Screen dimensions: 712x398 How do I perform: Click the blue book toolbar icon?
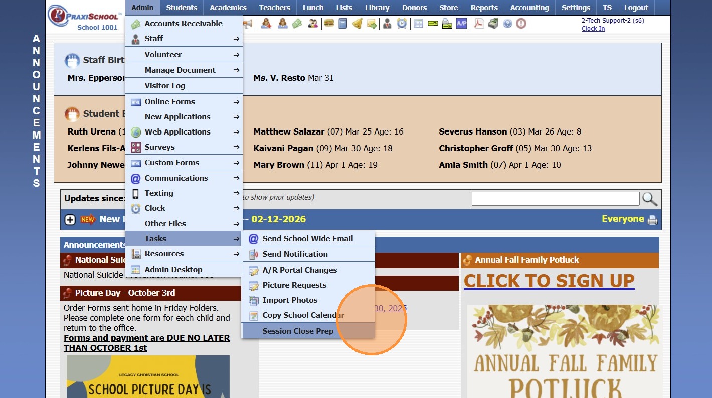click(343, 23)
